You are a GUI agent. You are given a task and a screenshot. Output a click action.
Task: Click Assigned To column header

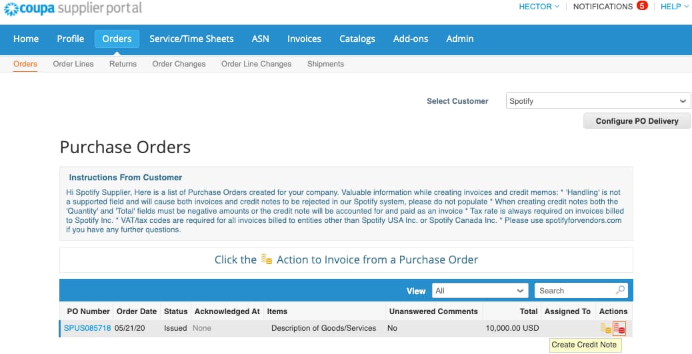coord(567,311)
